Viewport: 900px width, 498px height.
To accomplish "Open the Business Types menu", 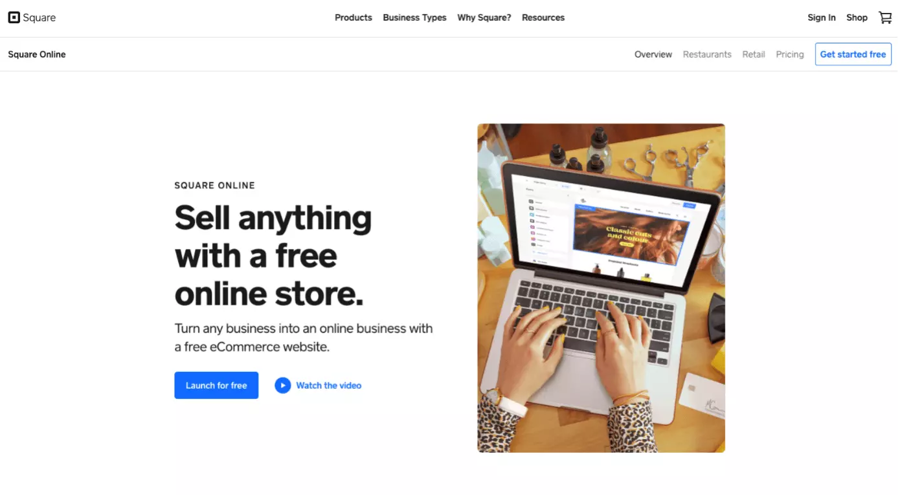I will click(x=414, y=17).
